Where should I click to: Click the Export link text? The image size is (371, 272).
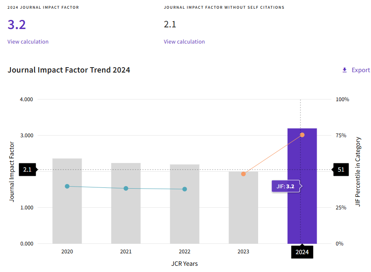click(x=361, y=70)
